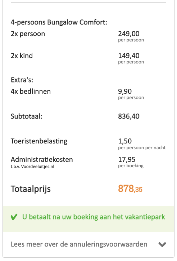The height and width of the screenshot is (261, 177).
Task: Click the '4-persoons Bungalow Comfort' heading
Action: [x=59, y=22]
